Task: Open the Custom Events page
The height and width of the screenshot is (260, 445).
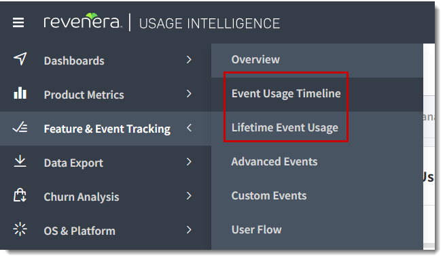Action: click(317, 196)
